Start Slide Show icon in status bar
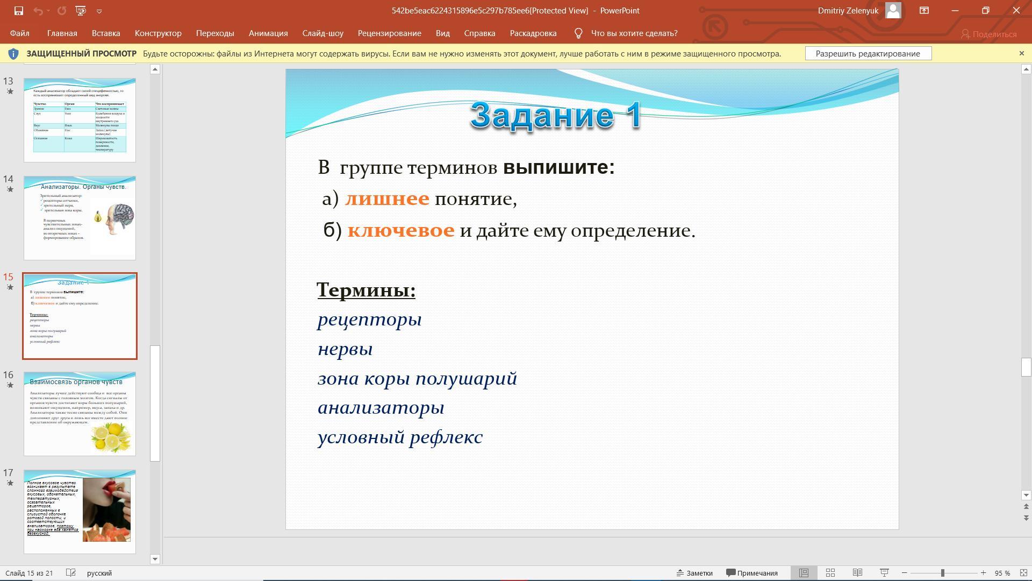 [x=884, y=573]
